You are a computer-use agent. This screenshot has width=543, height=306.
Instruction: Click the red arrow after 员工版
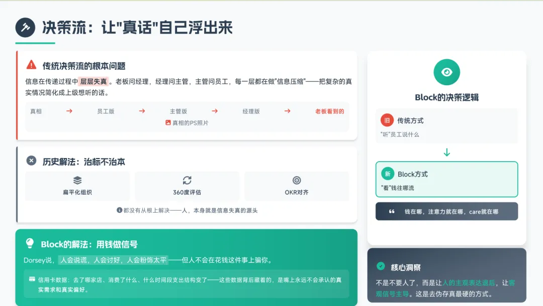pos(142,111)
